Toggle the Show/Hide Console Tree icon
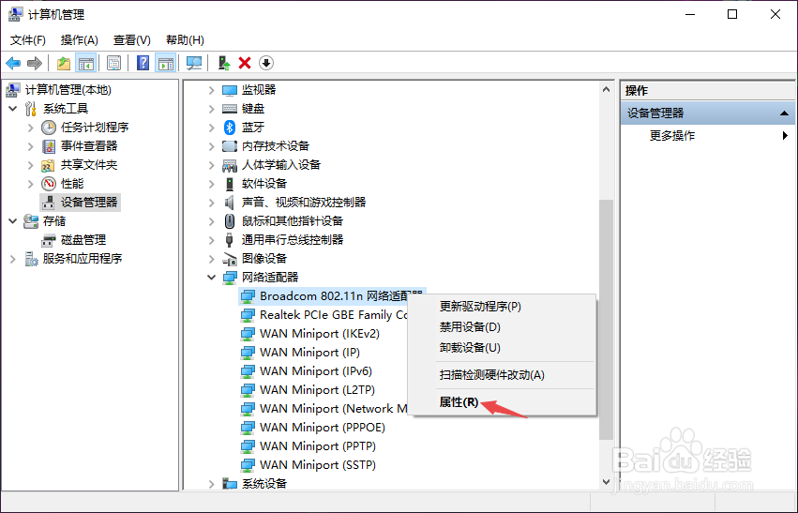 coord(86,63)
